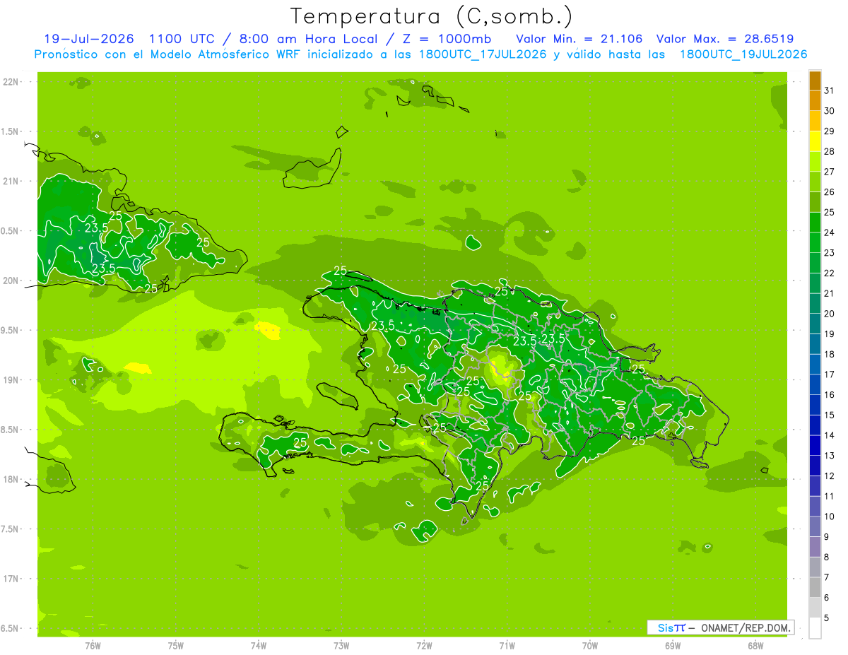The width and height of the screenshot is (848, 655).
Task: Click the colorbar value "5"
Action: pos(827,618)
